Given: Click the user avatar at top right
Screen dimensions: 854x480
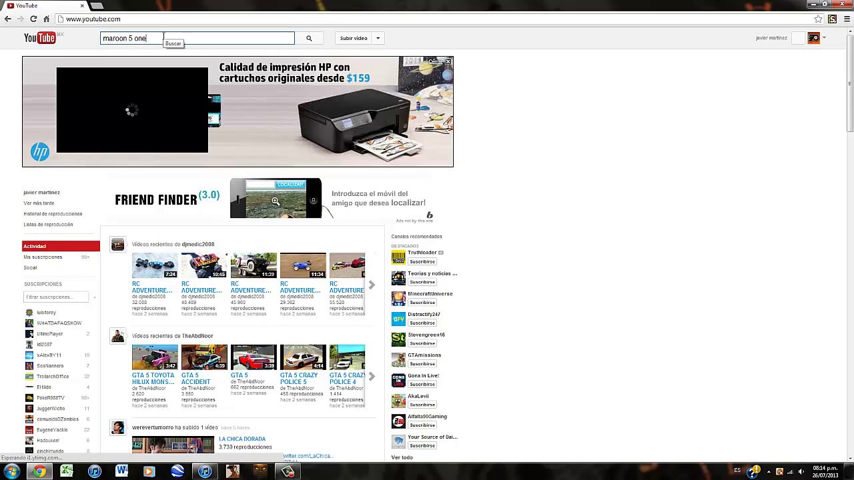Looking at the screenshot, I should click(x=813, y=38).
